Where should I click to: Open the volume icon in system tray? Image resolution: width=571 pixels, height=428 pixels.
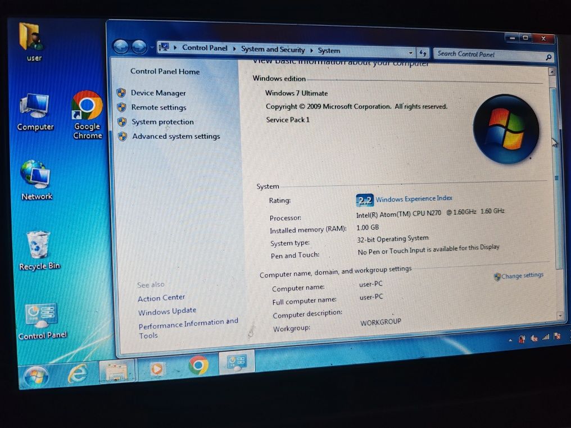pyautogui.click(x=534, y=338)
